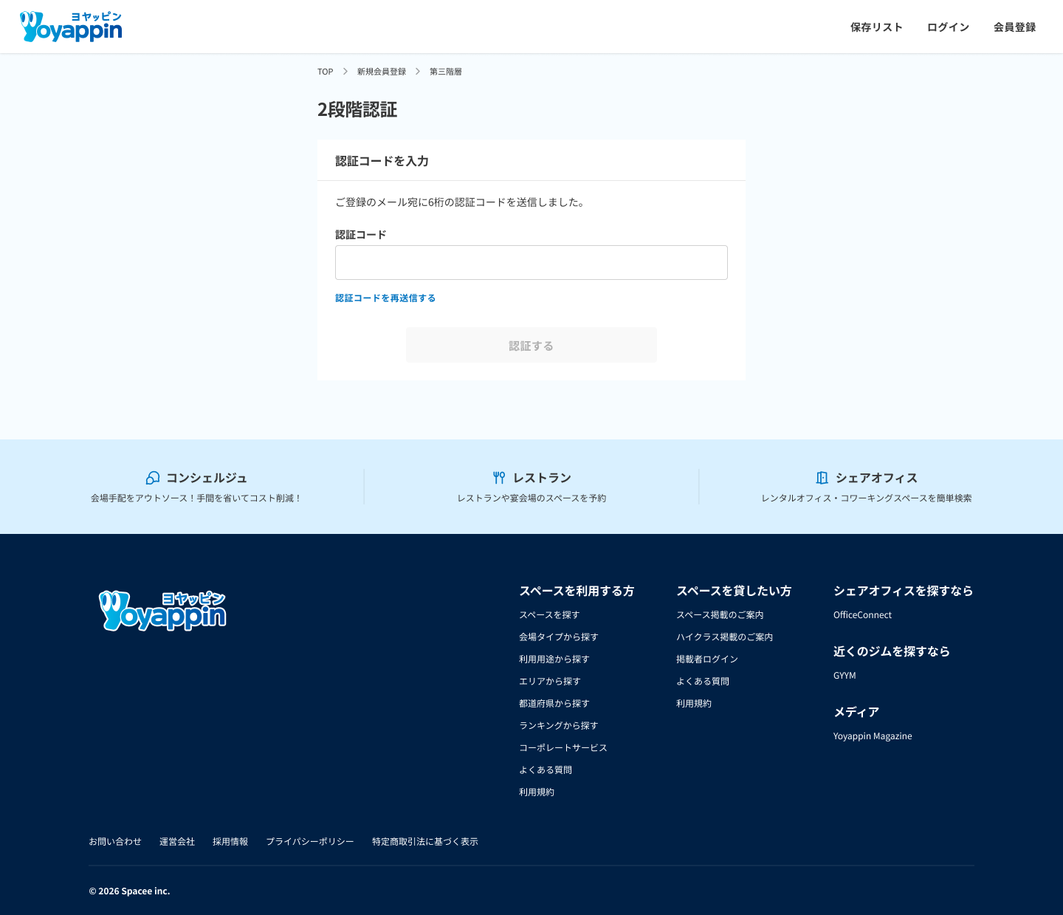This screenshot has height=915, width=1063.
Task: Open プライバシーポリシー in the footer
Action: (x=310, y=841)
